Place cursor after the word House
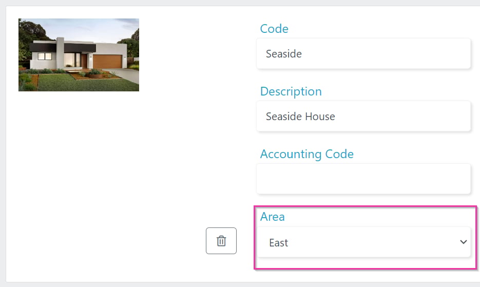 (336, 117)
